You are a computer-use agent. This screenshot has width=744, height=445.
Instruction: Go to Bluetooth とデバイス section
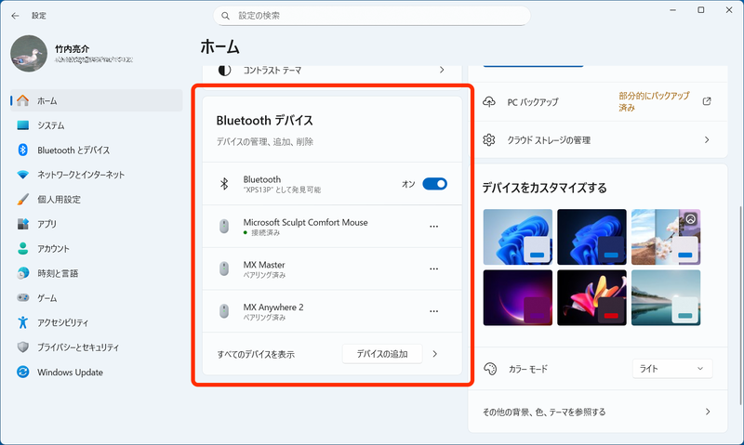pos(97,150)
